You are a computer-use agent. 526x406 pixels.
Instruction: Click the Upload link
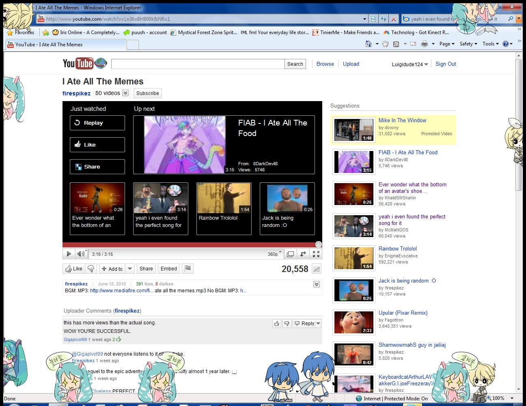click(x=351, y=64)
